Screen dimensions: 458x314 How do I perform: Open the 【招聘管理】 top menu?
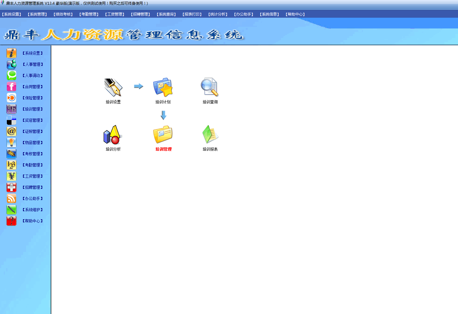[x=140, y=14]
